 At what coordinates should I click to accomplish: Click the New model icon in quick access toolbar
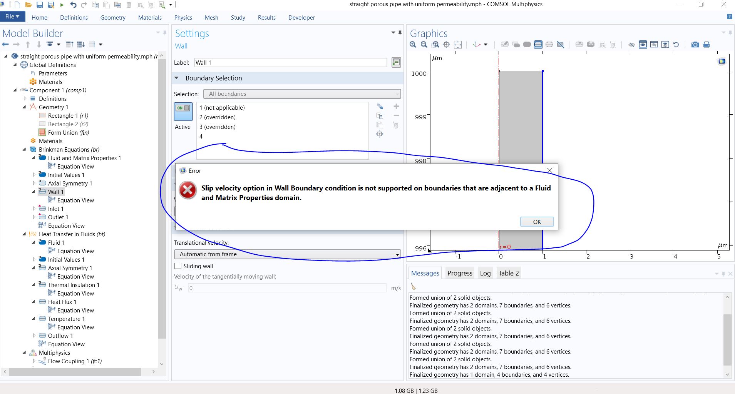pos(17,5)
